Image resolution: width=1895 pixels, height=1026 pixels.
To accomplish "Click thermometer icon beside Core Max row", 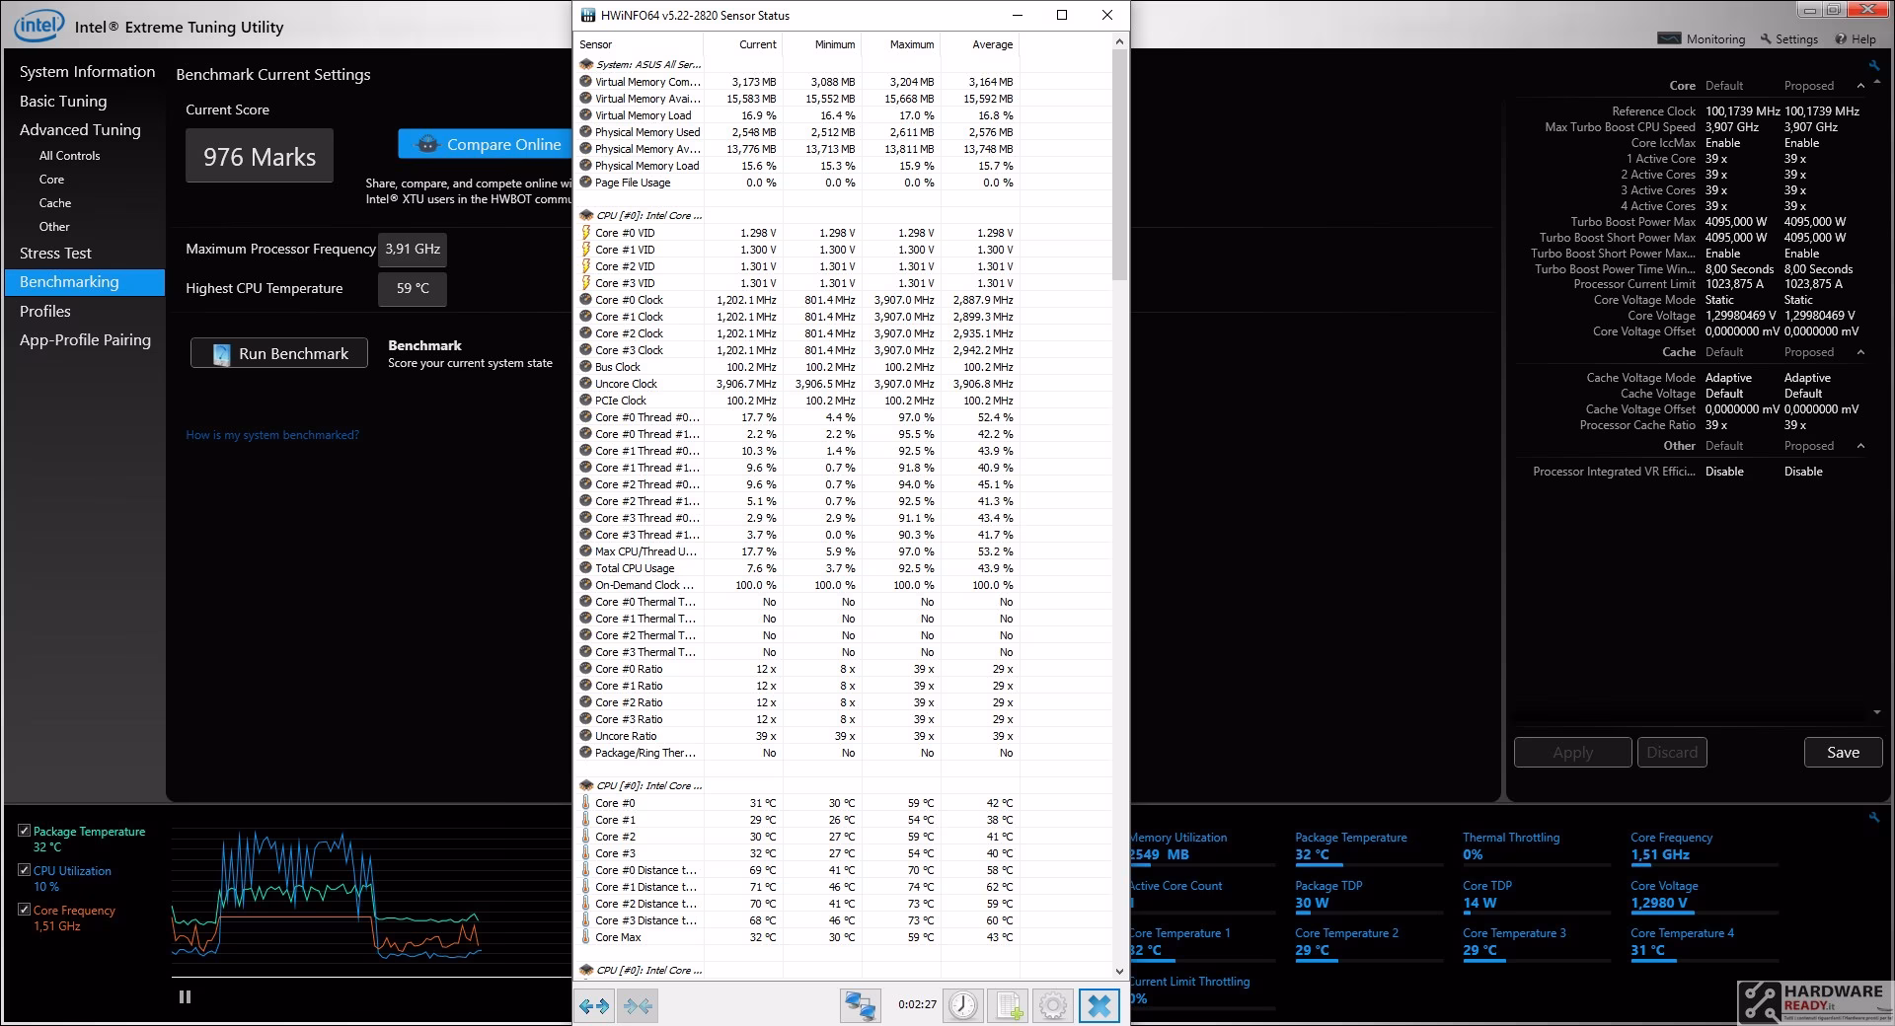I will [586, 937].
